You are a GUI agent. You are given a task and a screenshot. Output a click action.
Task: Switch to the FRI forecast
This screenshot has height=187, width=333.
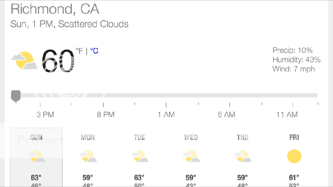pyautogui.click(x=294, y=137)
